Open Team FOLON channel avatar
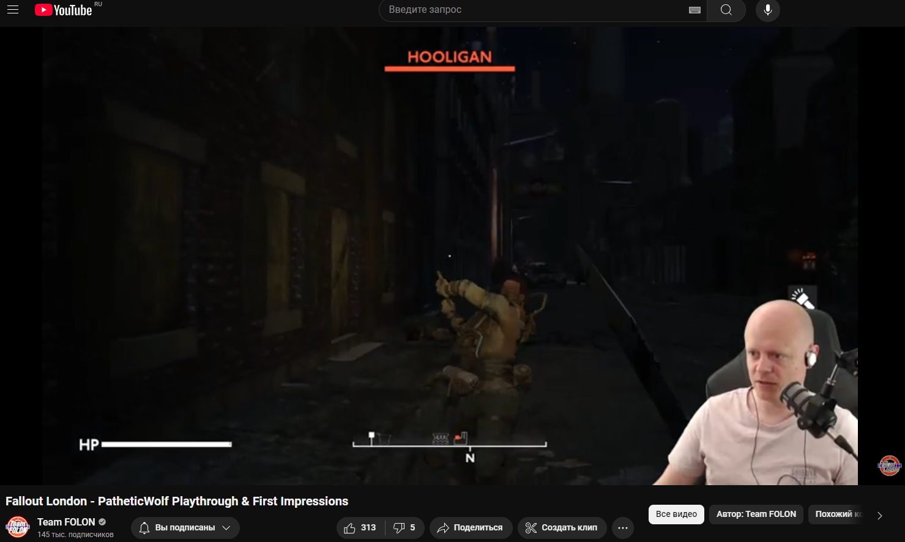 tap(18, 527)
